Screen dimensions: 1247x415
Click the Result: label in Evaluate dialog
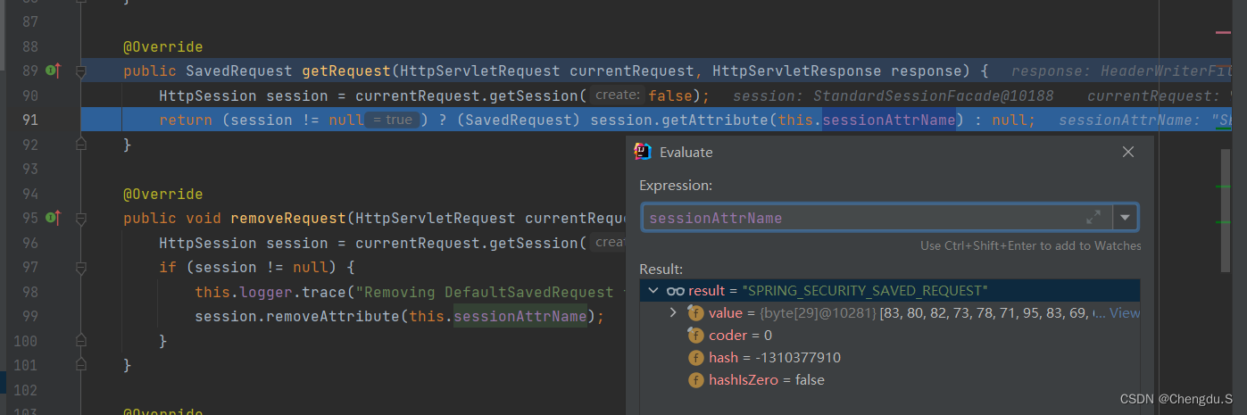(x=661, y=269)
